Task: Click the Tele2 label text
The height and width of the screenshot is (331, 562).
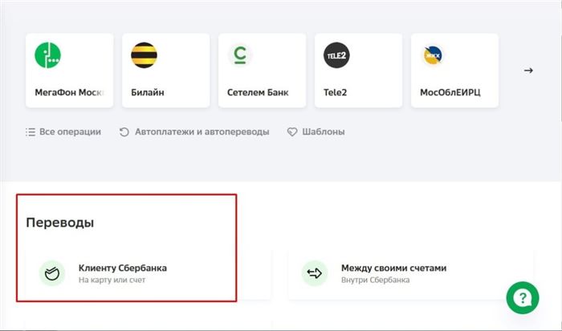Action: [335, 92]
